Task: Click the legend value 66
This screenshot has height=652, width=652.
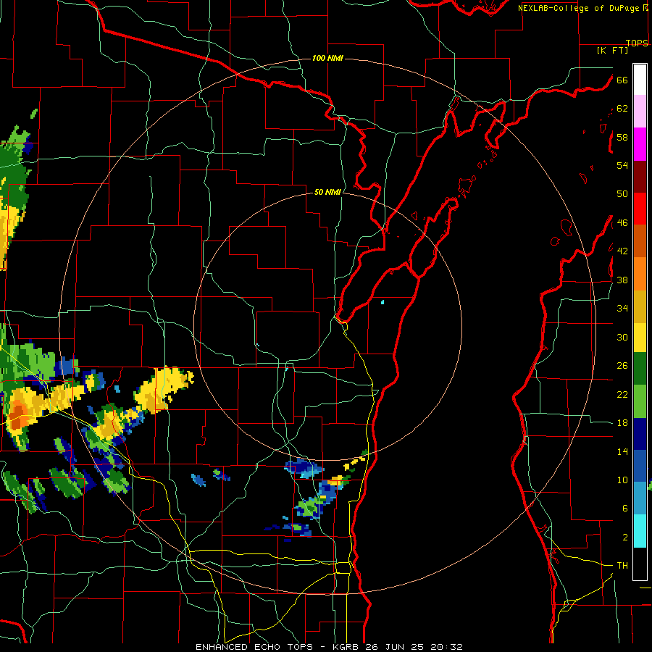Action: pyautogui.click(x=622, y=80)
